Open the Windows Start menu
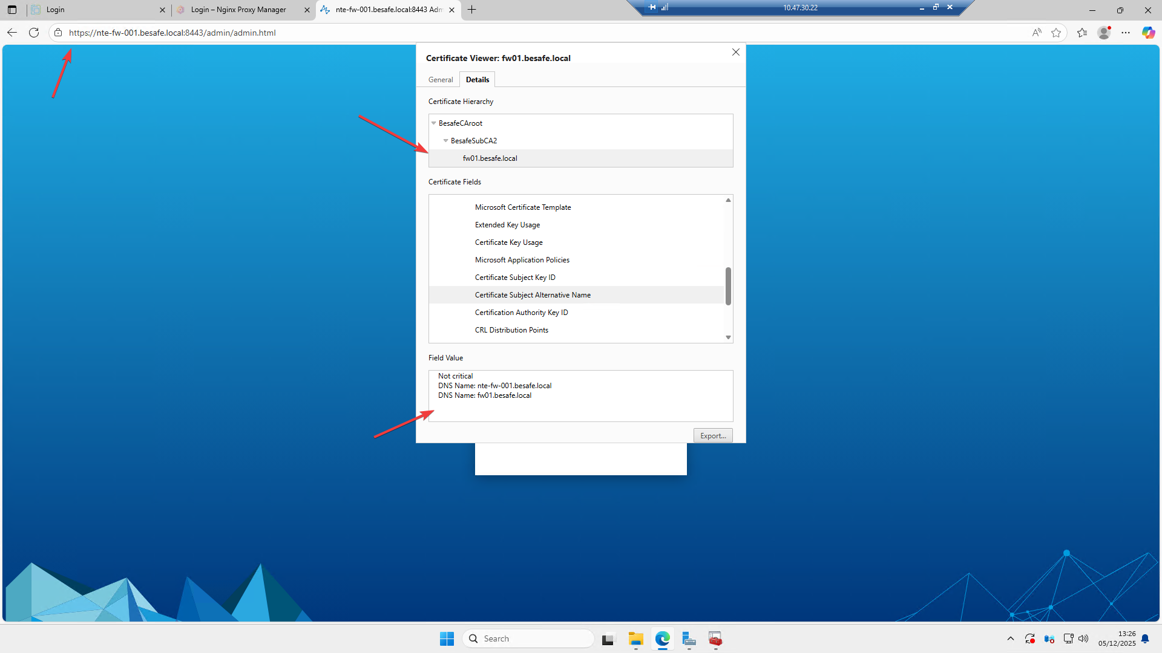Viewport: 1162px width, 653px height. pyautogui.click(x=447, y=638)
